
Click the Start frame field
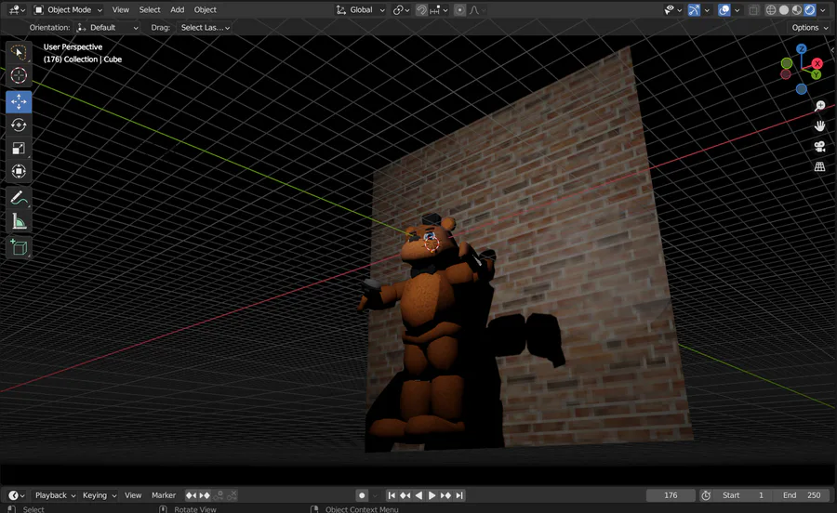[x=743, y=495]
